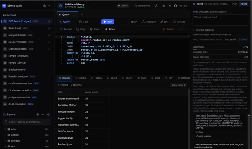Open the Saved tab

(112, 78)
